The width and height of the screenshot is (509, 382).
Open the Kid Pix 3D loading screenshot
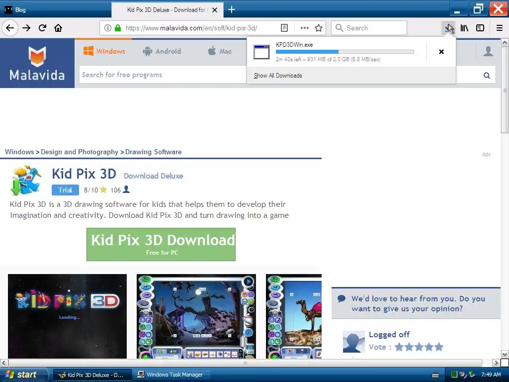point(67,316)
